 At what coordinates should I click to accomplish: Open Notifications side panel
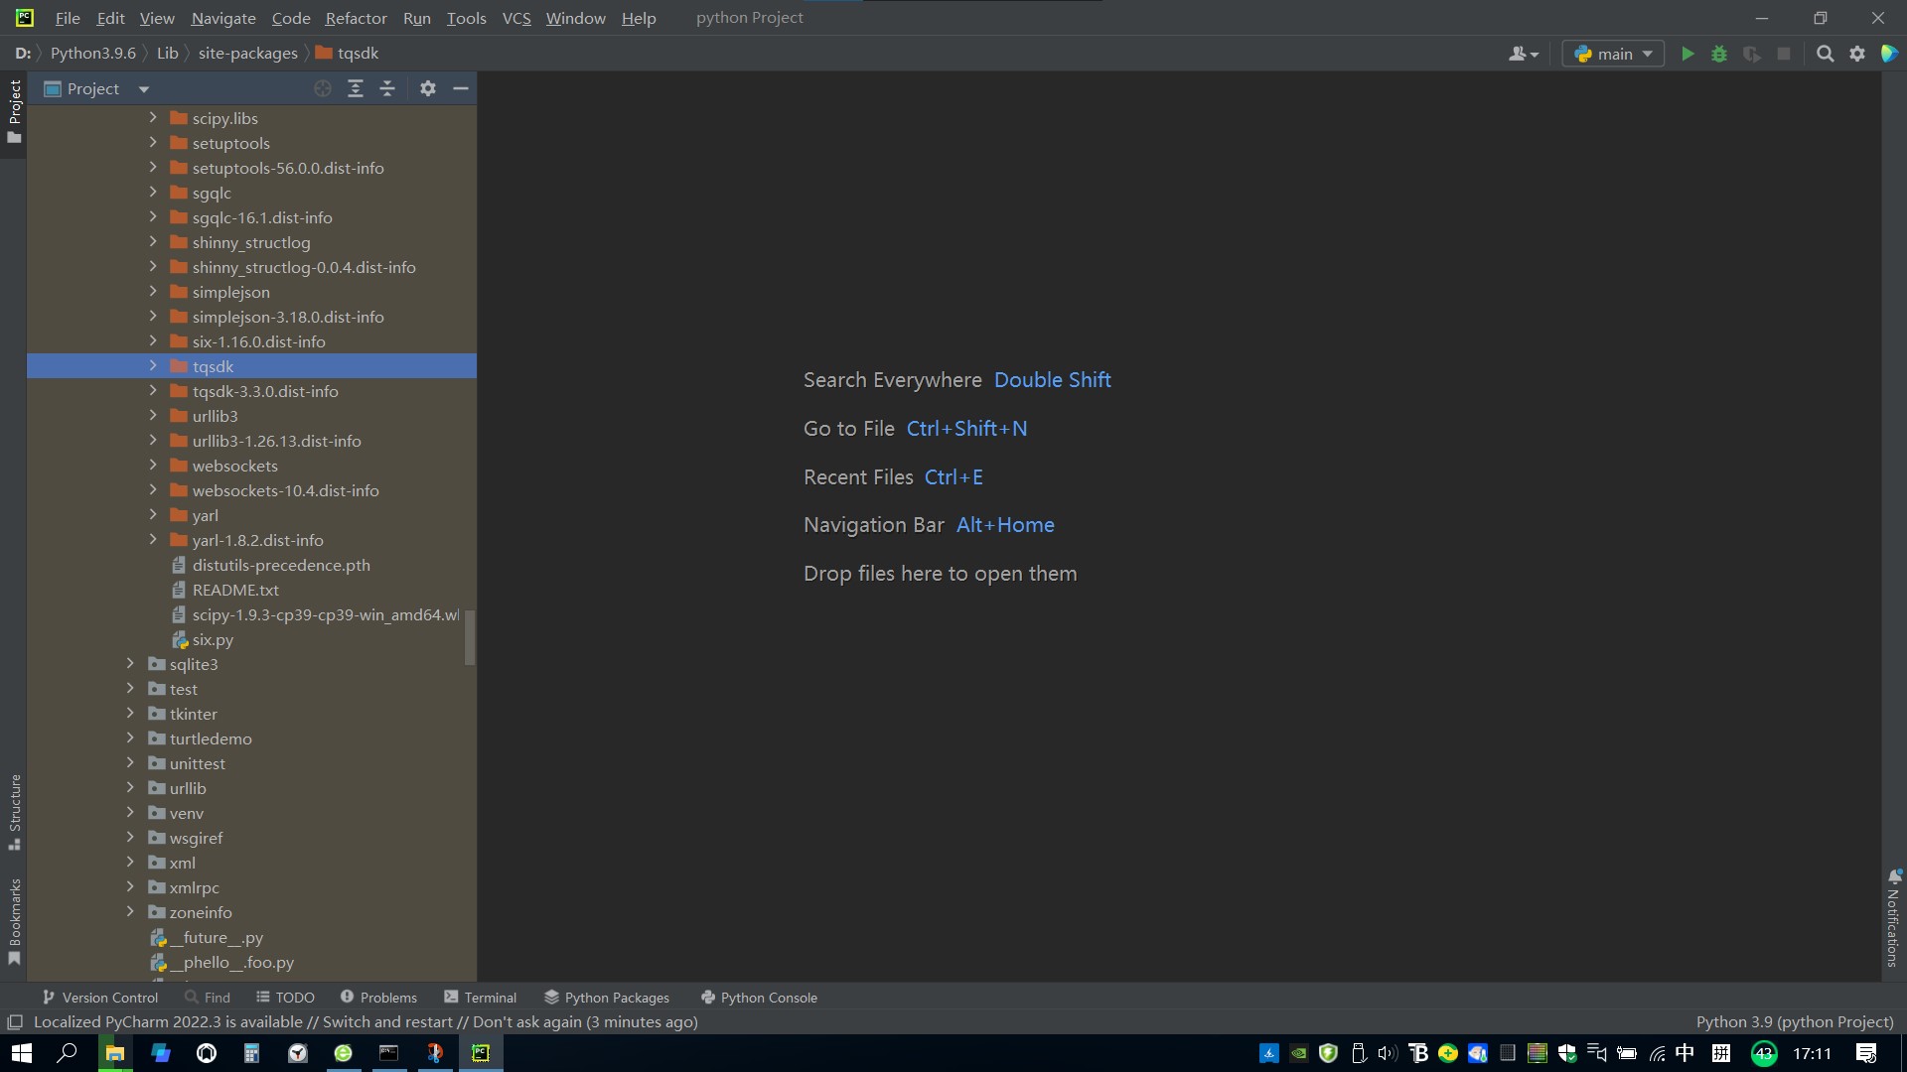pyautogui.click(x=1893, y=916)
